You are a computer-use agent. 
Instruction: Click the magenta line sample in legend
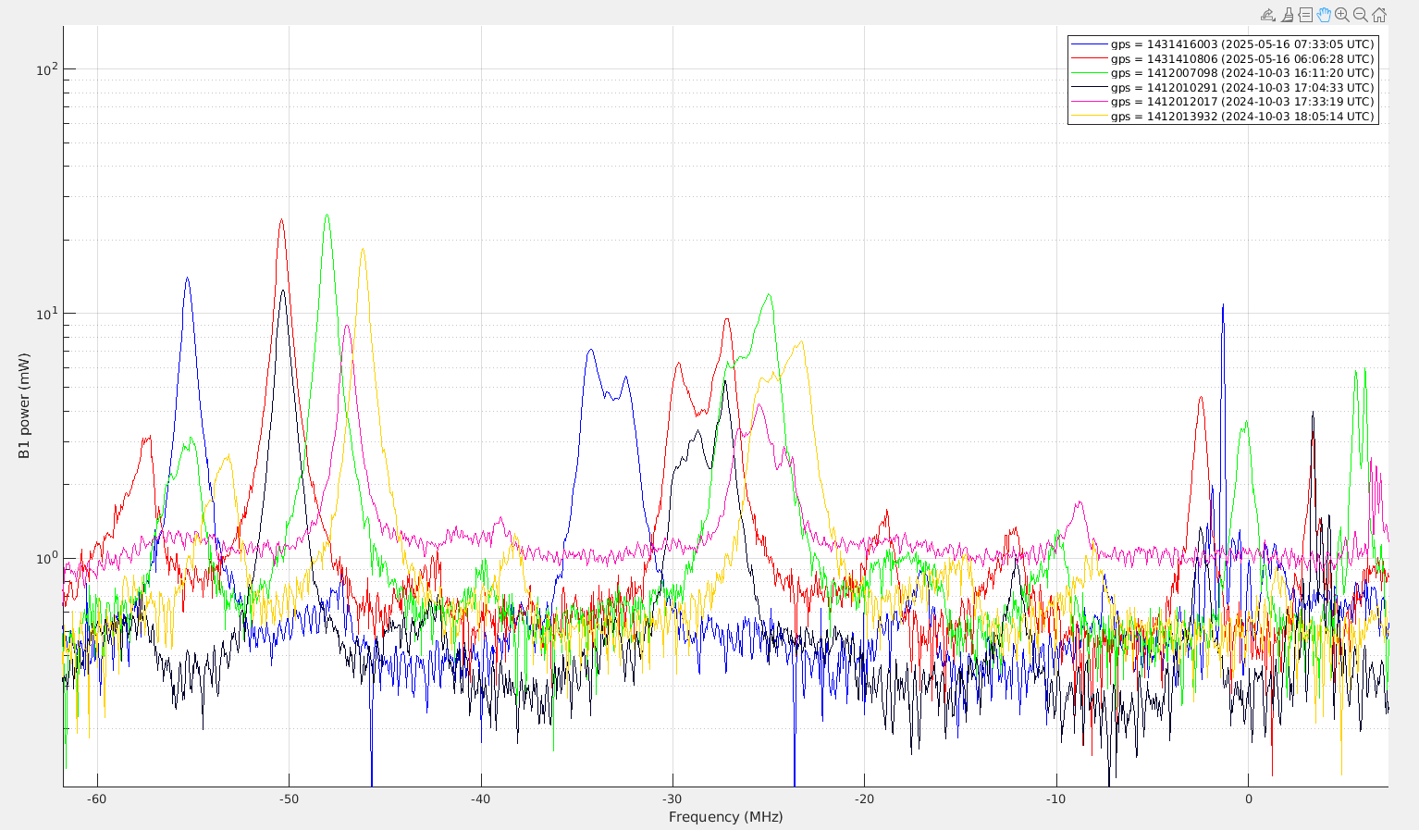pyautogui.click(x=1090, y=102)
